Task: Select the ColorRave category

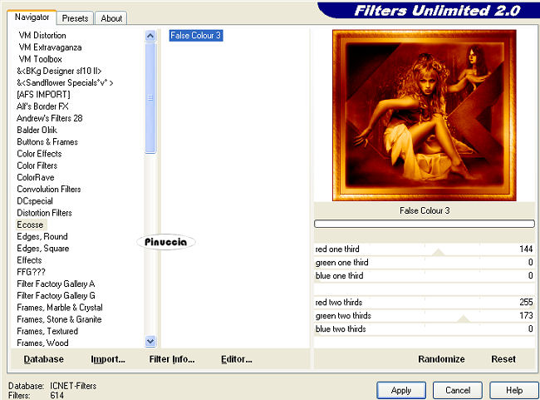Action: pos(36,177)
